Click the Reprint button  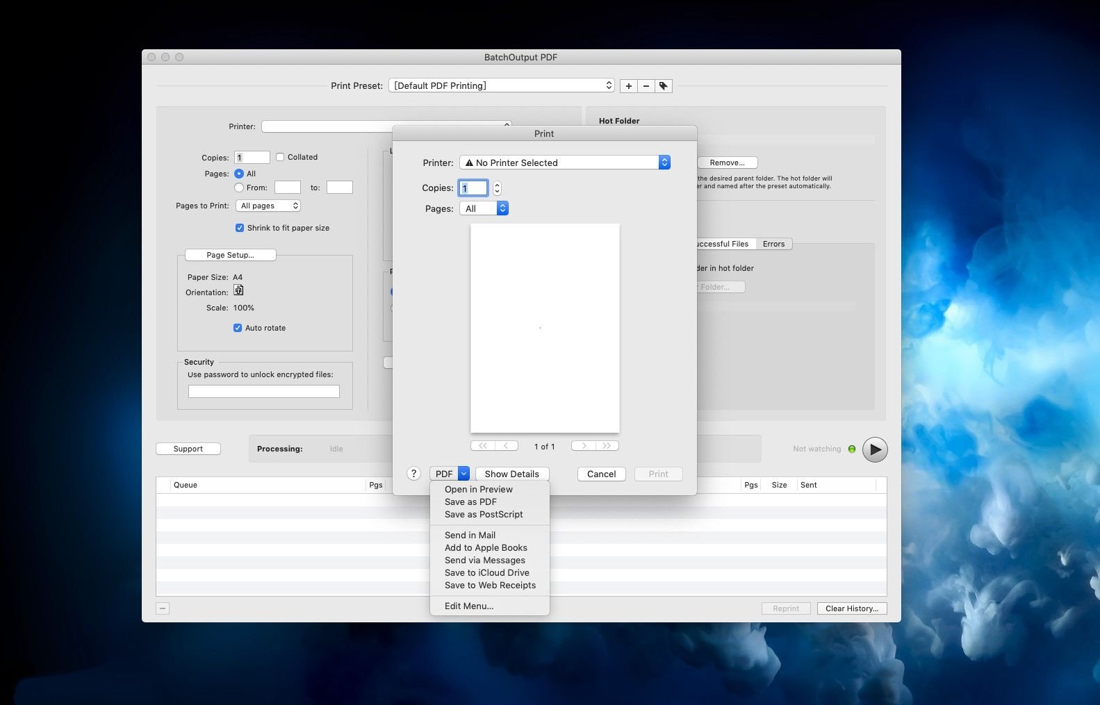(786, 608)
